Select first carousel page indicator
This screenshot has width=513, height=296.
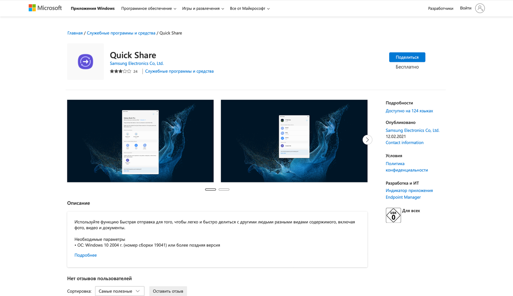point(210,189)
